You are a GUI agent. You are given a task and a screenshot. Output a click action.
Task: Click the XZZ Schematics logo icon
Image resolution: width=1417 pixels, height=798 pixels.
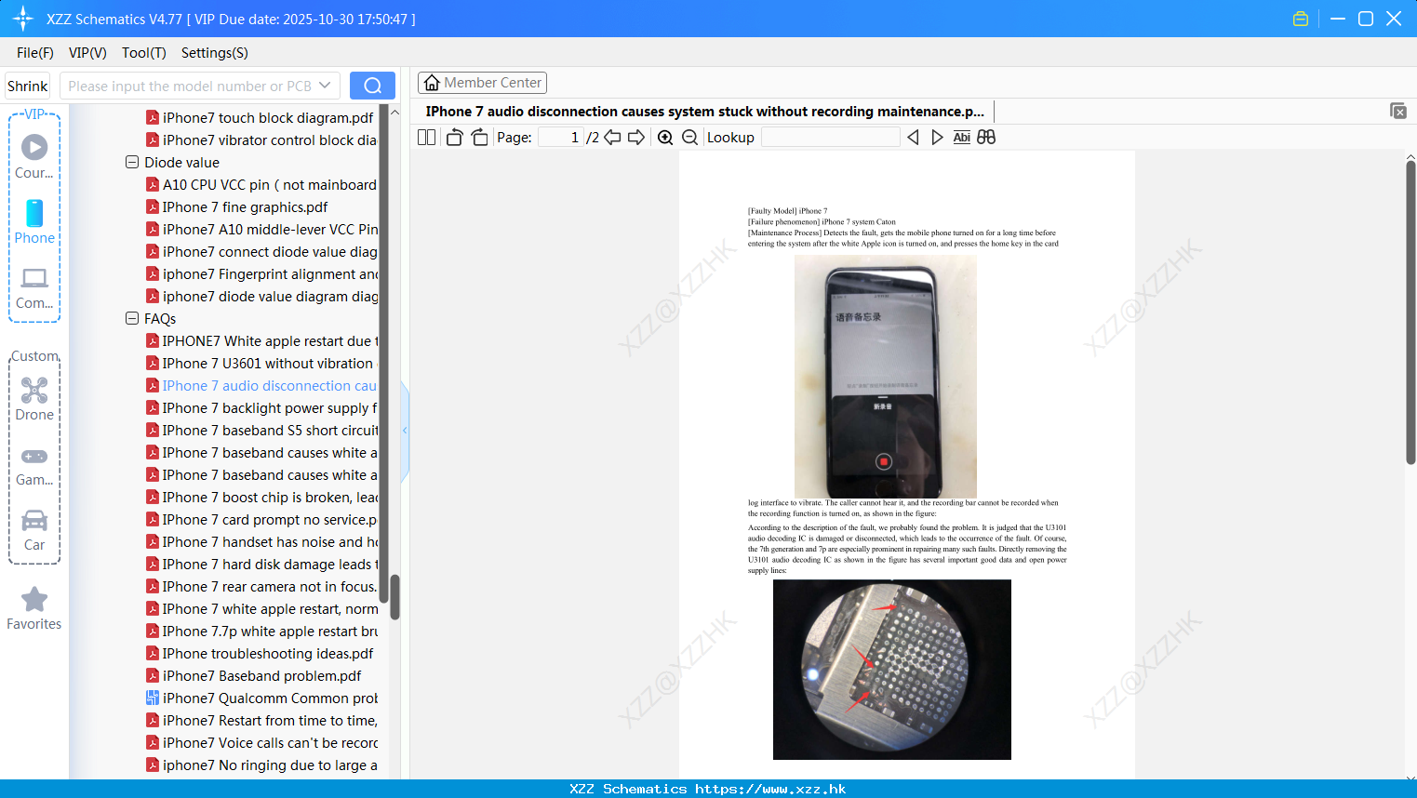tap(23, 19)
